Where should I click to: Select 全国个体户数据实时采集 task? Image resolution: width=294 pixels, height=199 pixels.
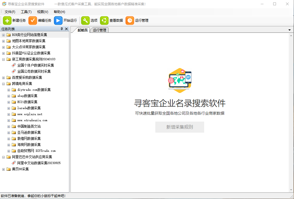coord(36,65)
